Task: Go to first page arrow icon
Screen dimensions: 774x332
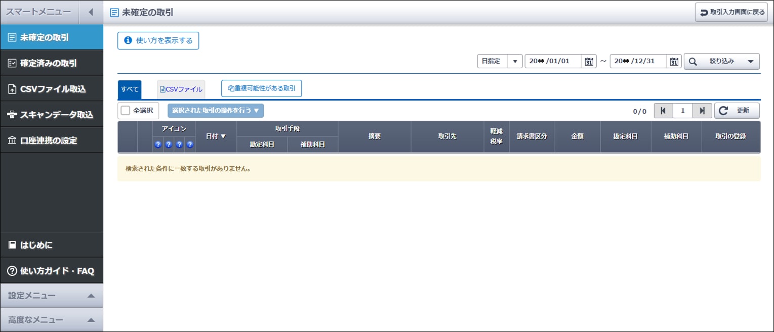Action: 663,111
